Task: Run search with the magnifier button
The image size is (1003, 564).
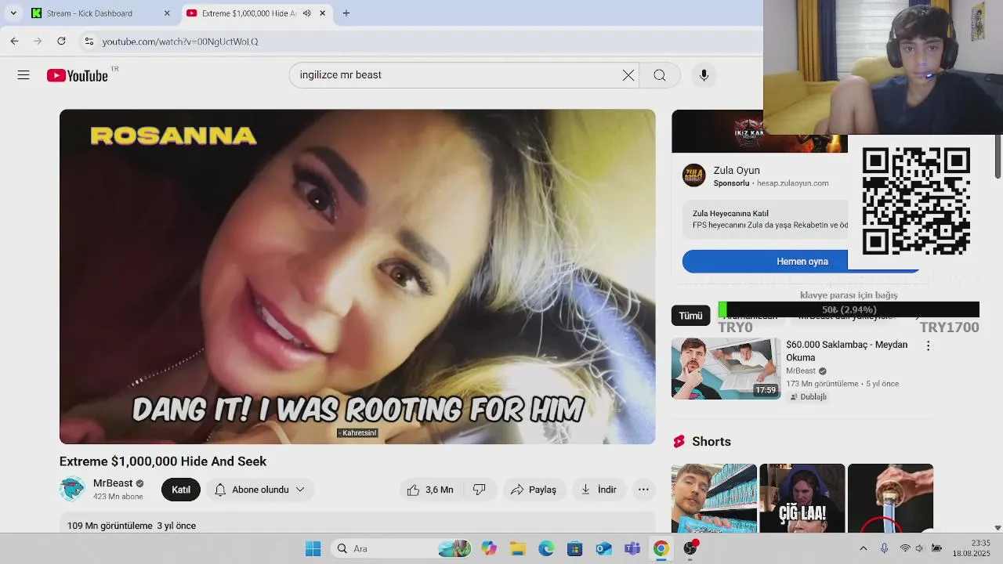Action: pos(660,75)
